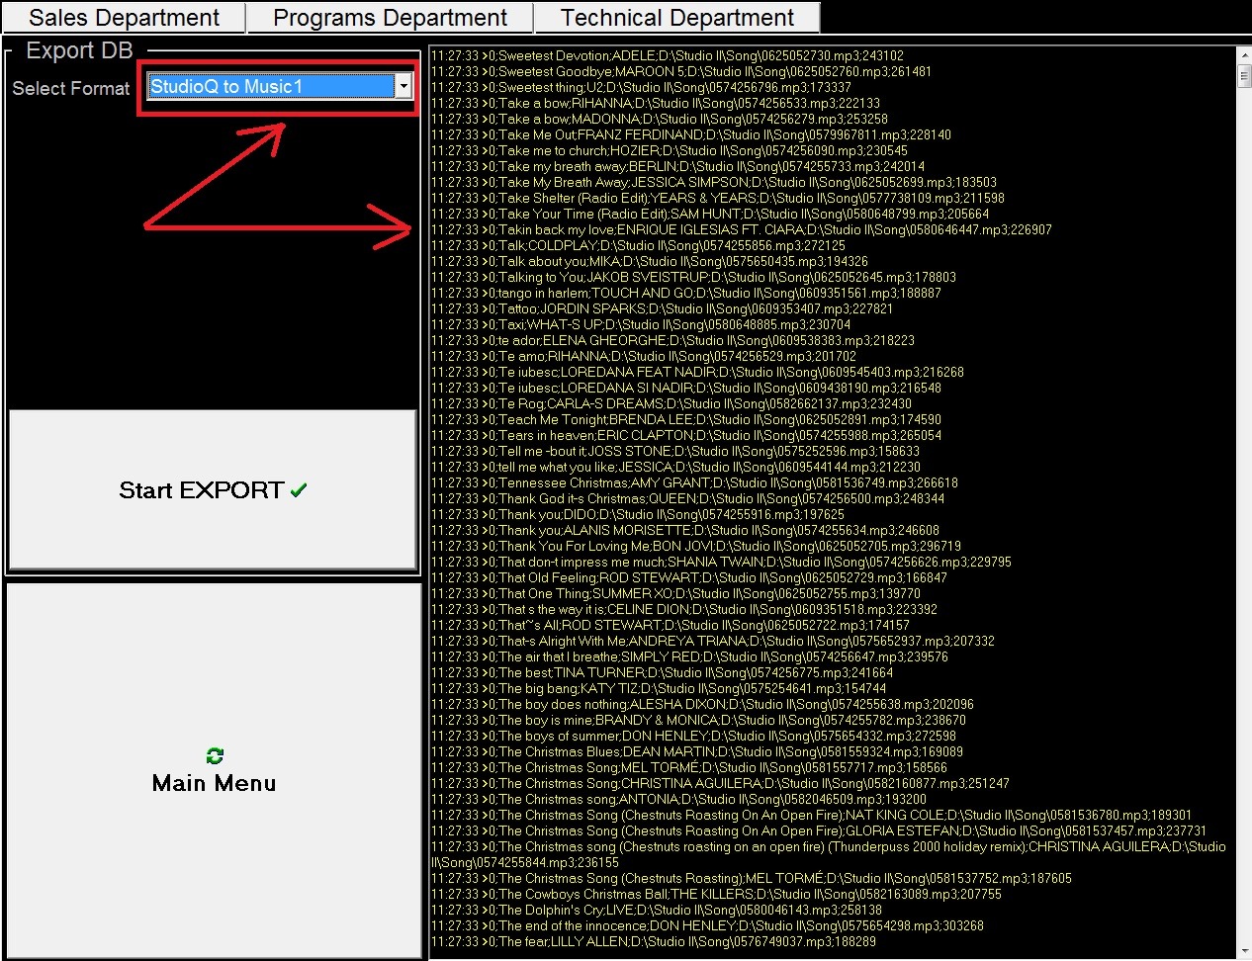Screen dimensions: 1252x961
Task: Select the Cowboys Christmas Ball THE KILLERS line
Action: (x=716, y=894)
